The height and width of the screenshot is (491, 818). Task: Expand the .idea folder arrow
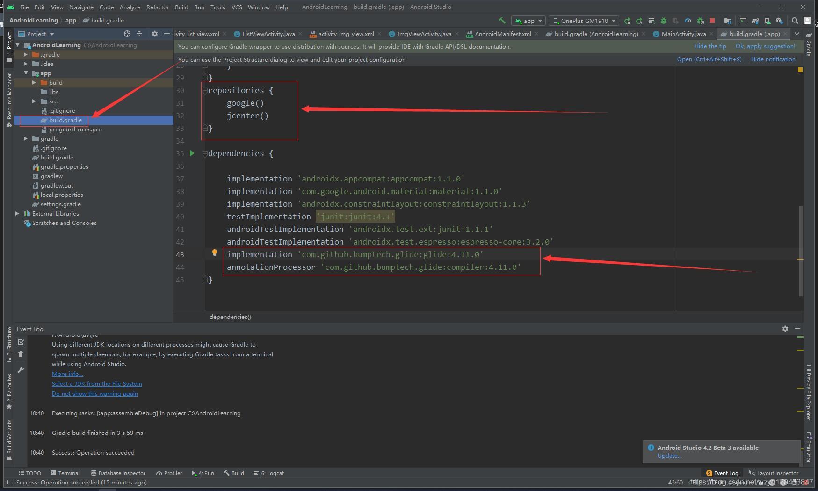click(x=26, y=64)
